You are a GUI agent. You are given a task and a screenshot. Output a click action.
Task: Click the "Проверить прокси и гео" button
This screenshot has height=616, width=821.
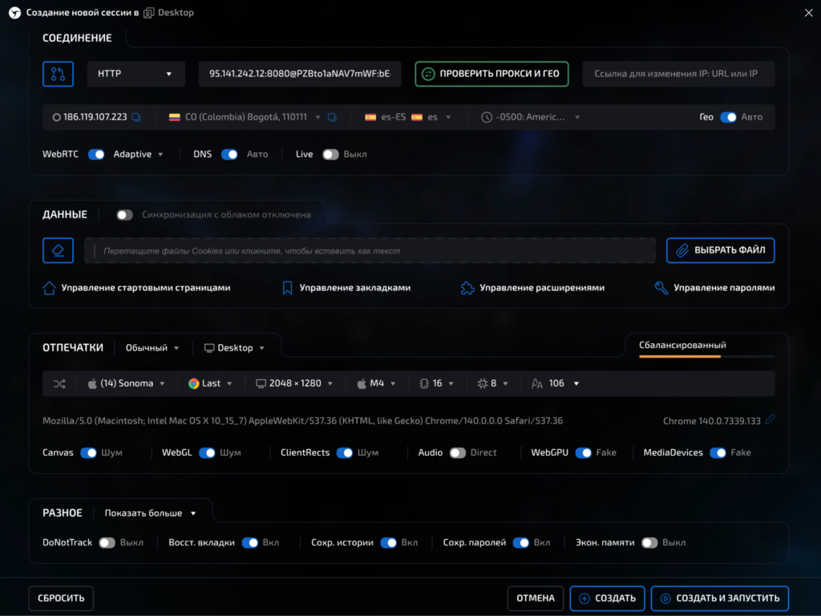[491, 74]
